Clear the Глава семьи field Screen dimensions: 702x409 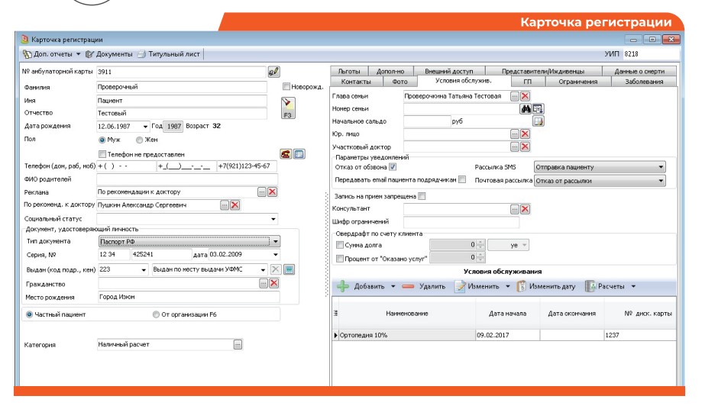[x=525, y=96]
